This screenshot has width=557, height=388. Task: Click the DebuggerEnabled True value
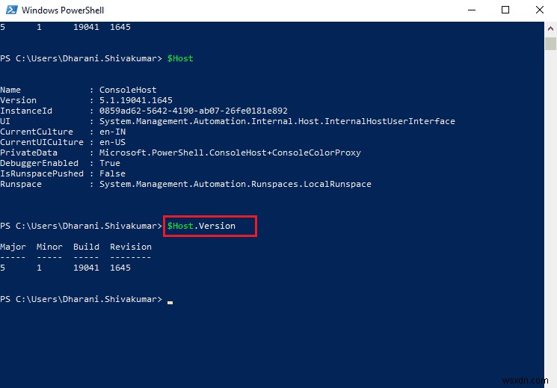pos(109,163)
